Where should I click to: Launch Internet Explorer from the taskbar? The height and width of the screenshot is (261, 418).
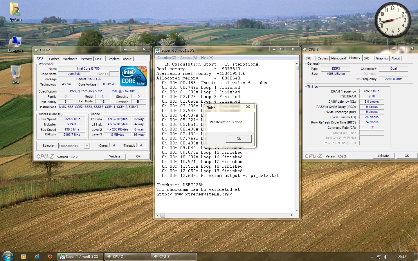(37, 257)
